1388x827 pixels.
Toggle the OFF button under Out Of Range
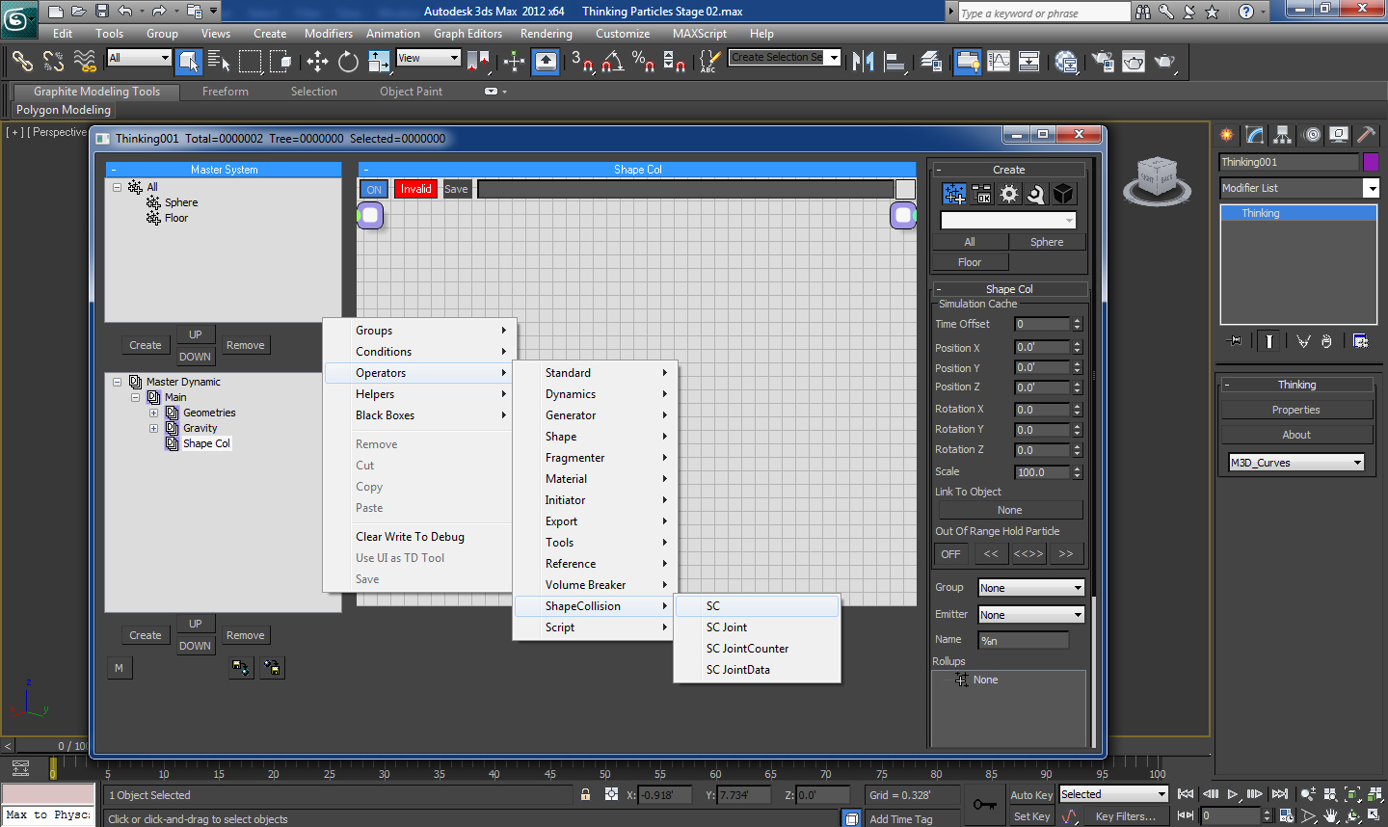950,554
